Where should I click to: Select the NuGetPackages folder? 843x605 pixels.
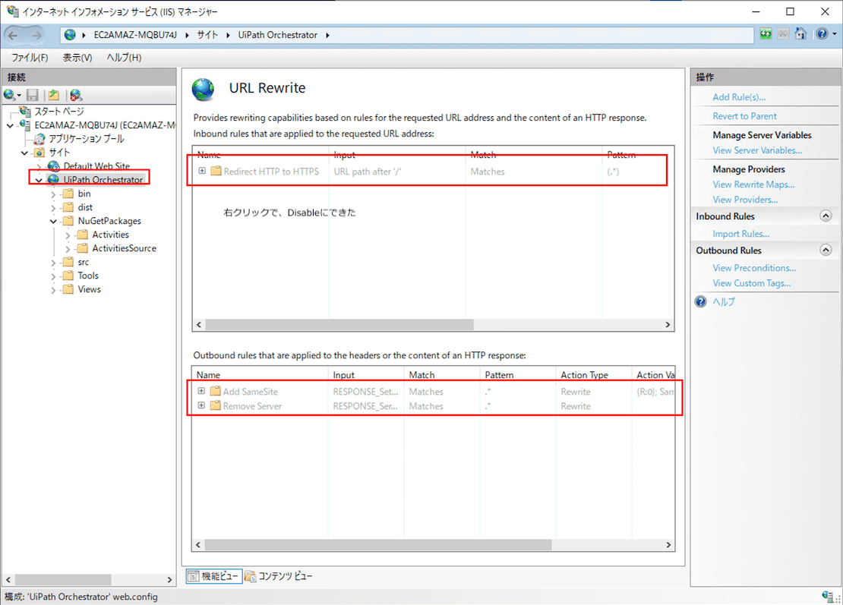(x=109, y=221)
